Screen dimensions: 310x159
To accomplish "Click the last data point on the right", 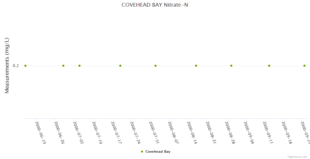I will pyautogui.click(x=304, y=66).
